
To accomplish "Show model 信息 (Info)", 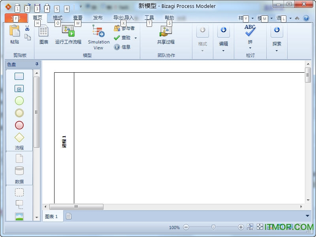I will pos(122,47).
